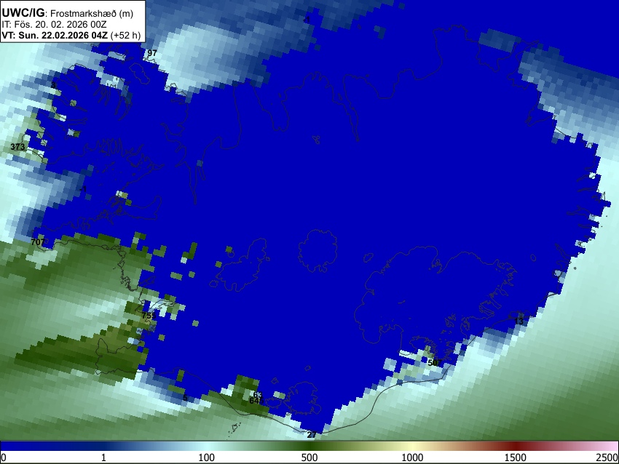
Task: Click the '500' tick on the color scale
Action: (x=309, y=457)
